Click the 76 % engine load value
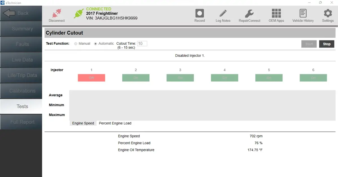Viewport: 338px width, 177px height. coord(259,143)
